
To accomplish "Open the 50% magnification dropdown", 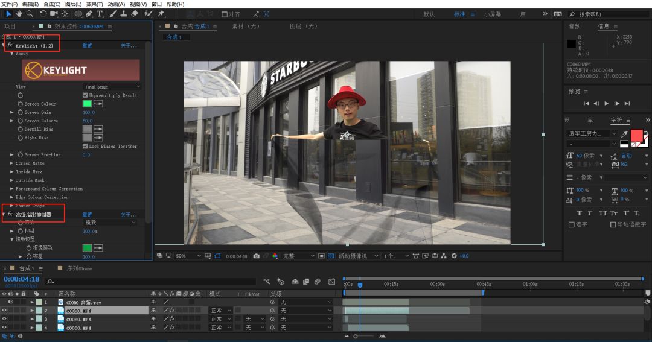I will pyautogui.click(x=188, y=256).
